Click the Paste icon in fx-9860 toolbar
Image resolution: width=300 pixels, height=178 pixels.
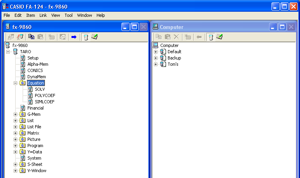(40, 37)
